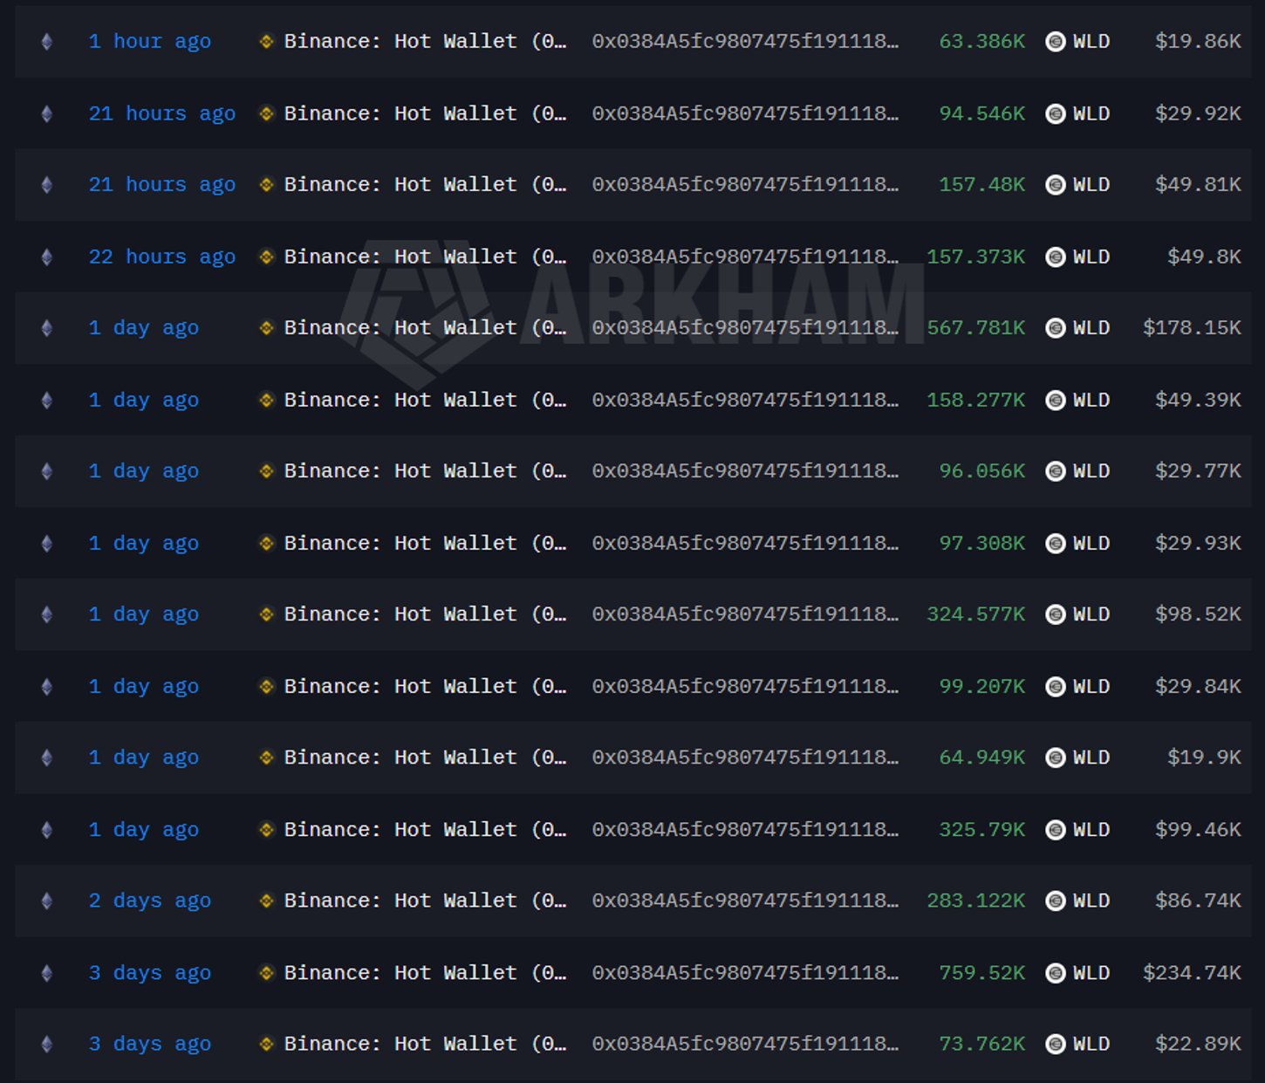Image resolution: width=1265 pixels, height=1083 pixels.
Task: Open the 0x0384A5fc address in the $19.86K row
Action: tap(745, 41)
